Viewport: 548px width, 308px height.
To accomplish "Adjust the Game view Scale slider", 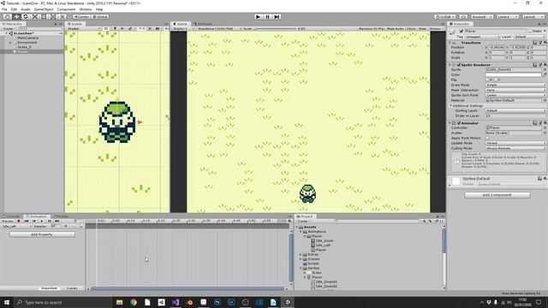I will [x=276, y=28].
